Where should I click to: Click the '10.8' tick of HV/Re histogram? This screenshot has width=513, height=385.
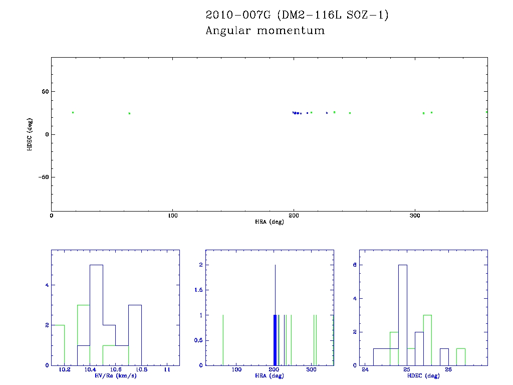(141, 369)
